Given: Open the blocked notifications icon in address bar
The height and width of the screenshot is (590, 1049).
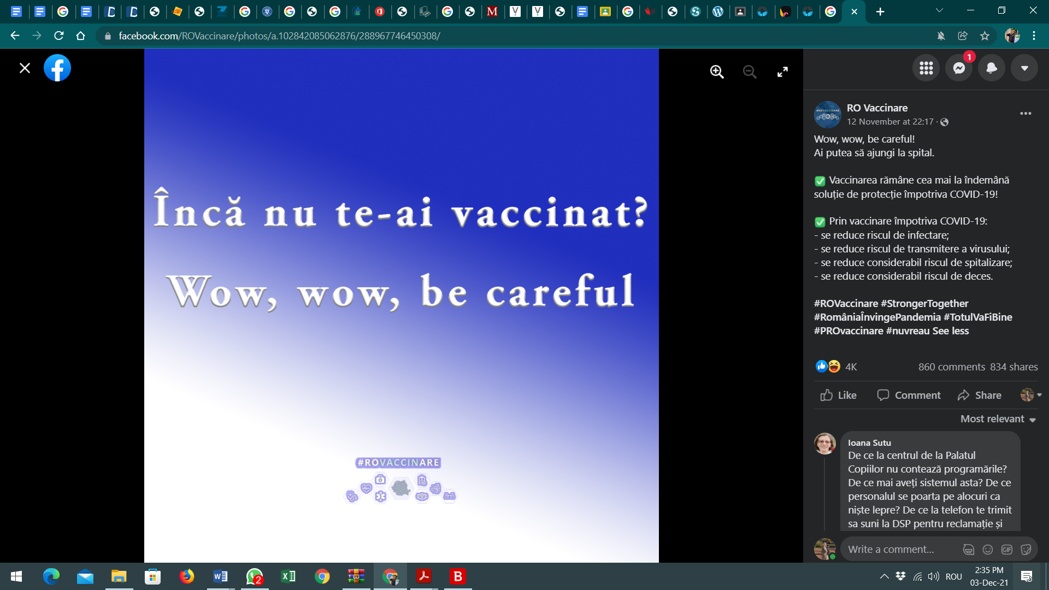Looking at the screenshot, I should click(x=941, y=36).
